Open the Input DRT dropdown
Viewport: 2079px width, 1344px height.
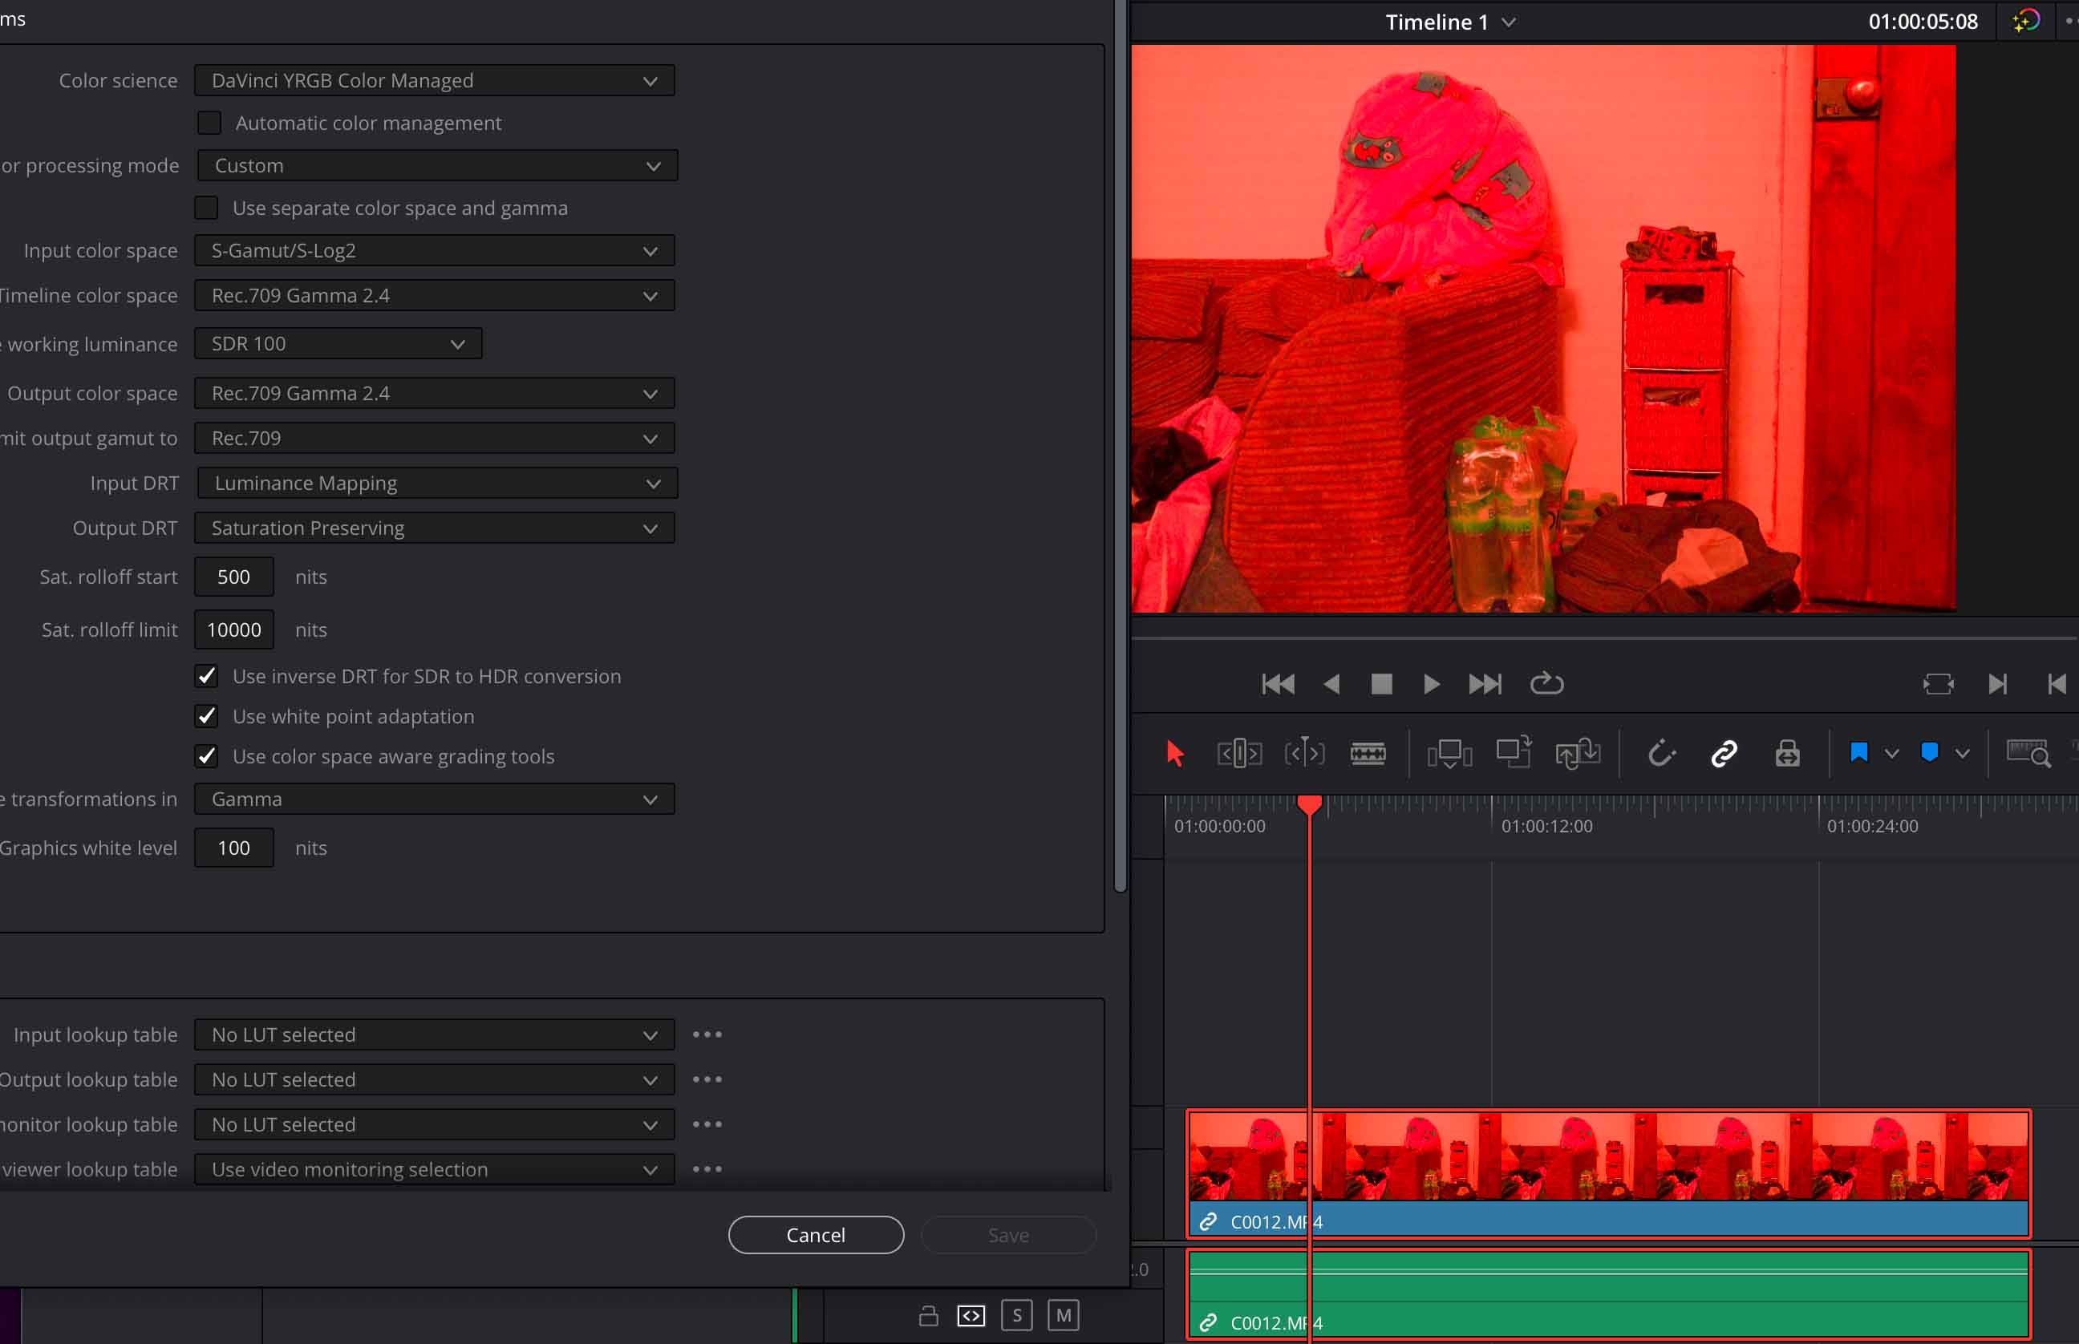pyautogui.click(x=437, y=484)
